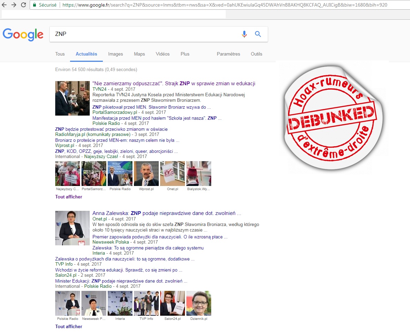Open the Wprost.pl man on phone thumbnail
The image size is (410, 334).
pyautogui.click(x=146, y=174)
